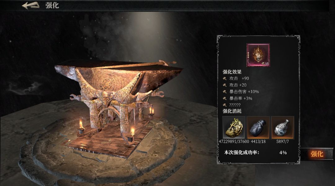This screenshot has height=186, width=335.
Task: Click the gold count 47229891/37600
Action: click(x=234, y=142)
